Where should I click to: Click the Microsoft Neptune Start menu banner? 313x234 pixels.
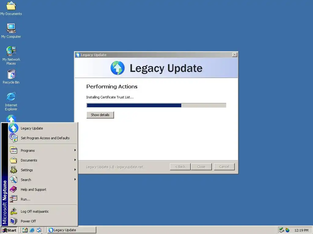[5, 174]
